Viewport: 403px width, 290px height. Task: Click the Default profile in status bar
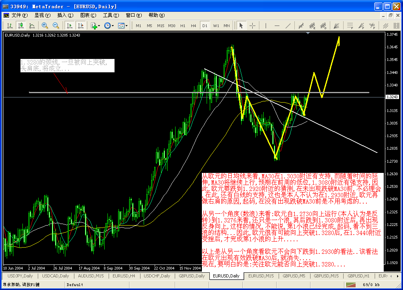(x=75, y=284)
